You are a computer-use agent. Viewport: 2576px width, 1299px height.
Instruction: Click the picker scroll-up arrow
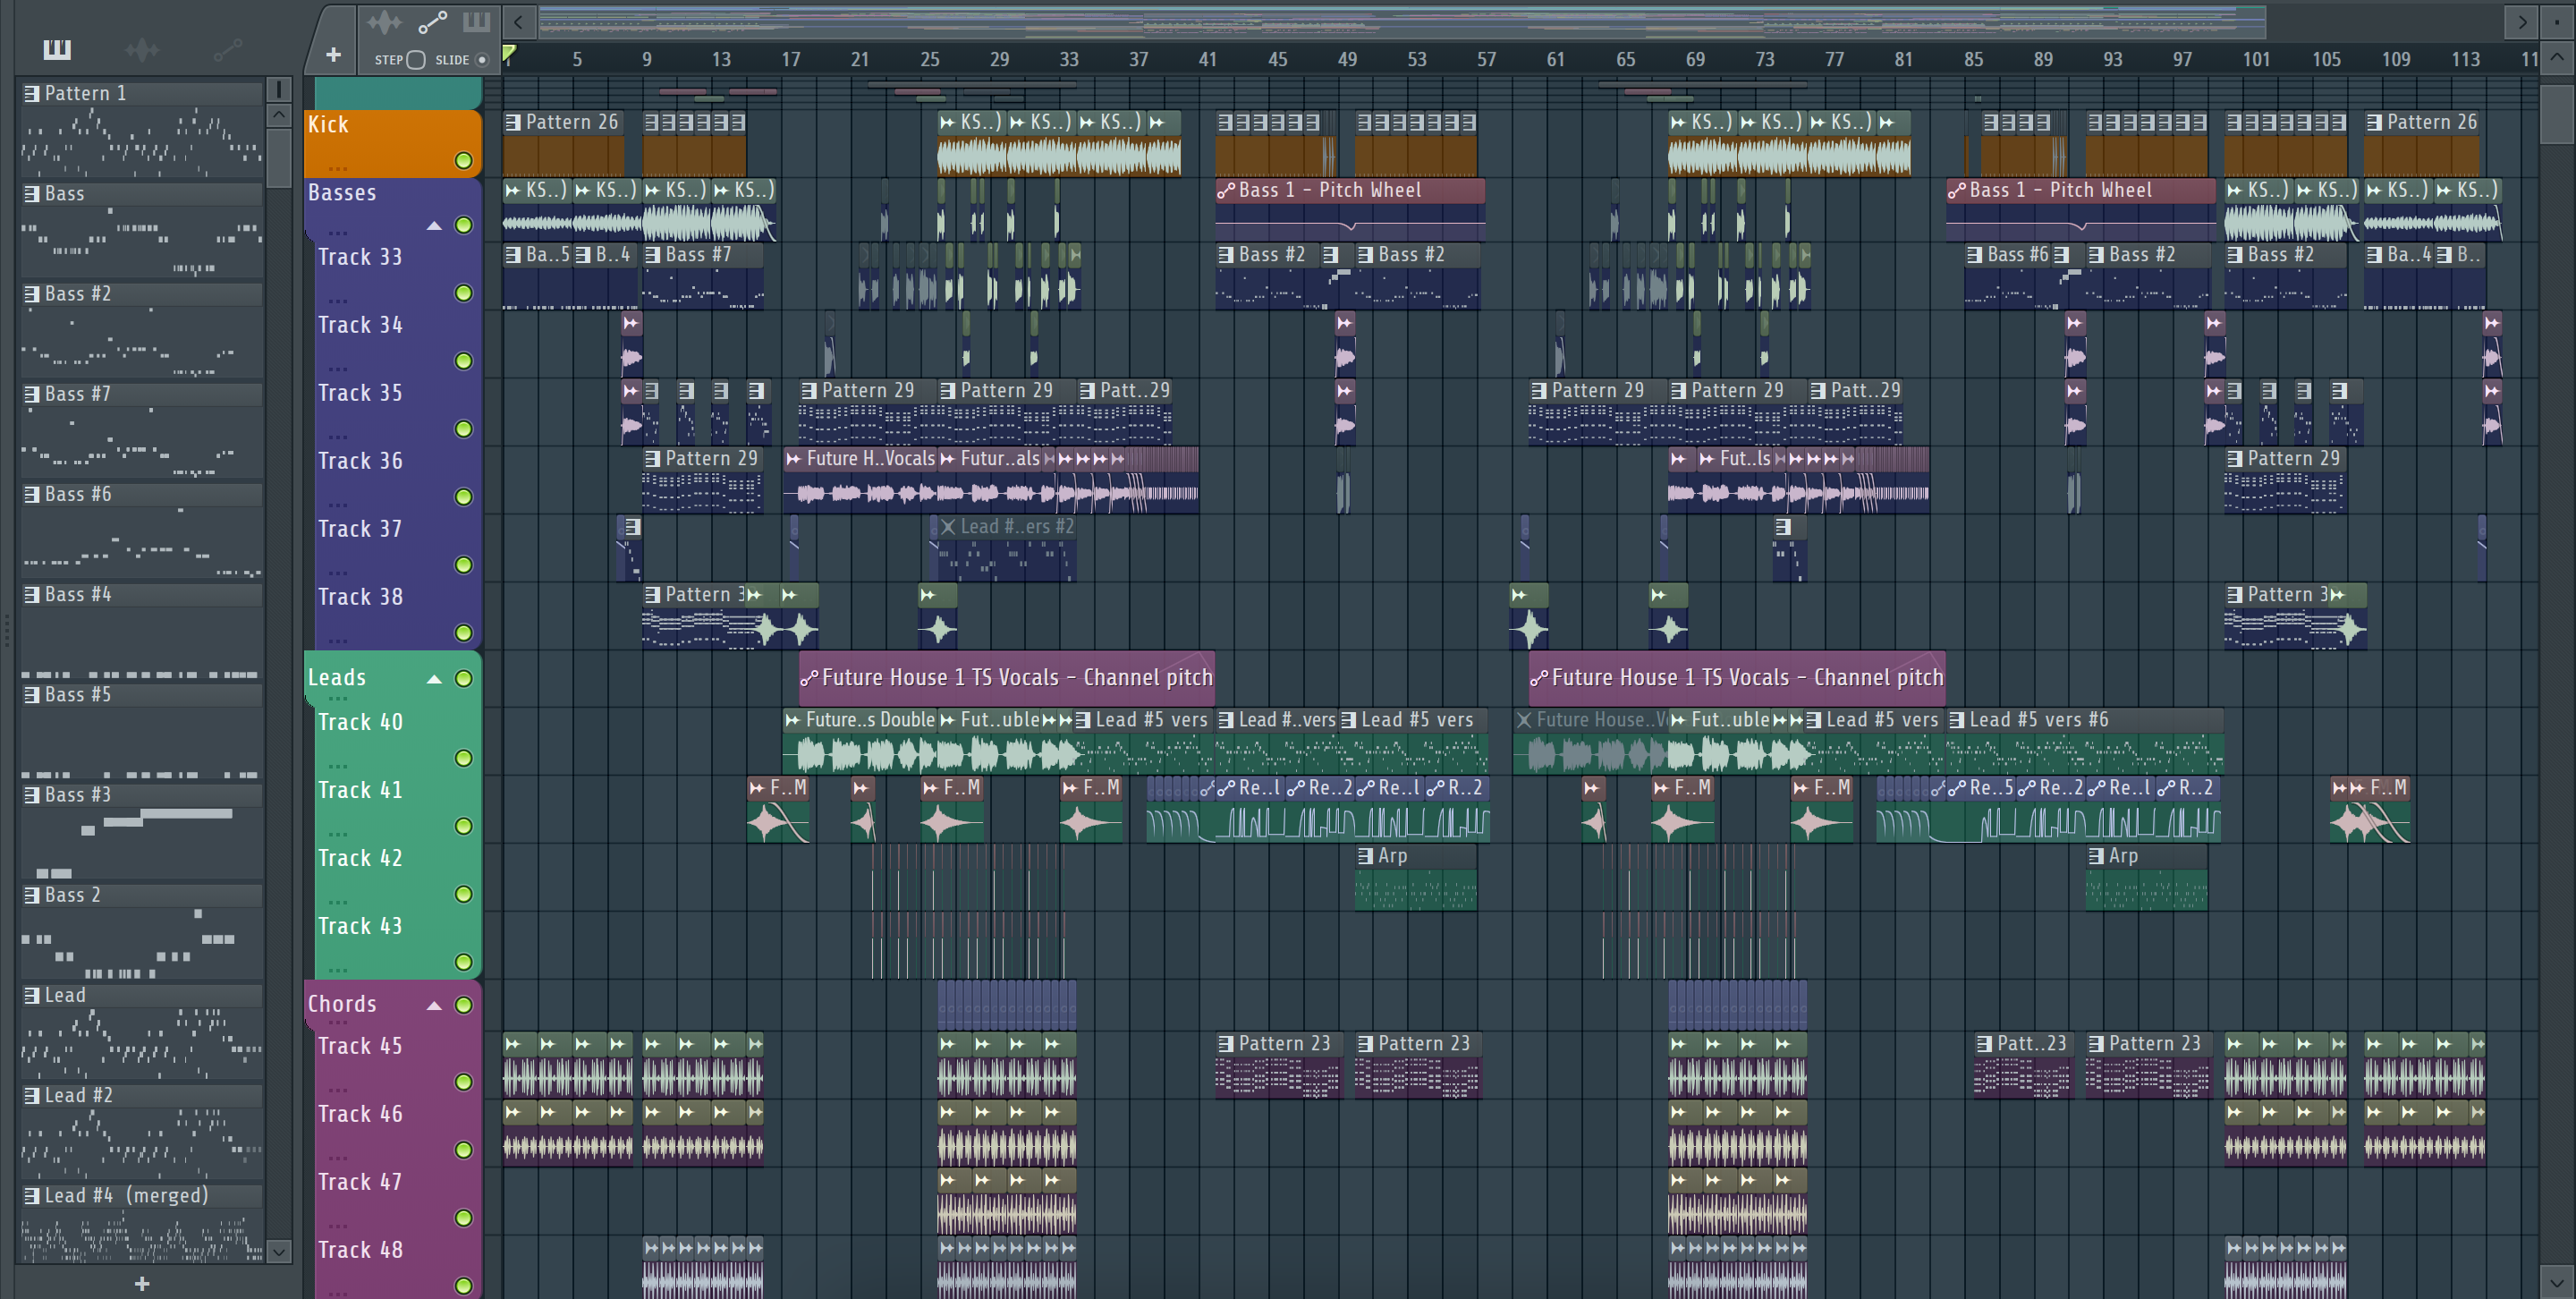[x=279, y=115]
